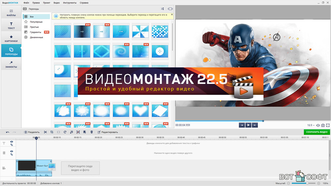Open the Файлы section in sidebar
331x186 pixels.
pyautogui.click(x=11, y=13)
